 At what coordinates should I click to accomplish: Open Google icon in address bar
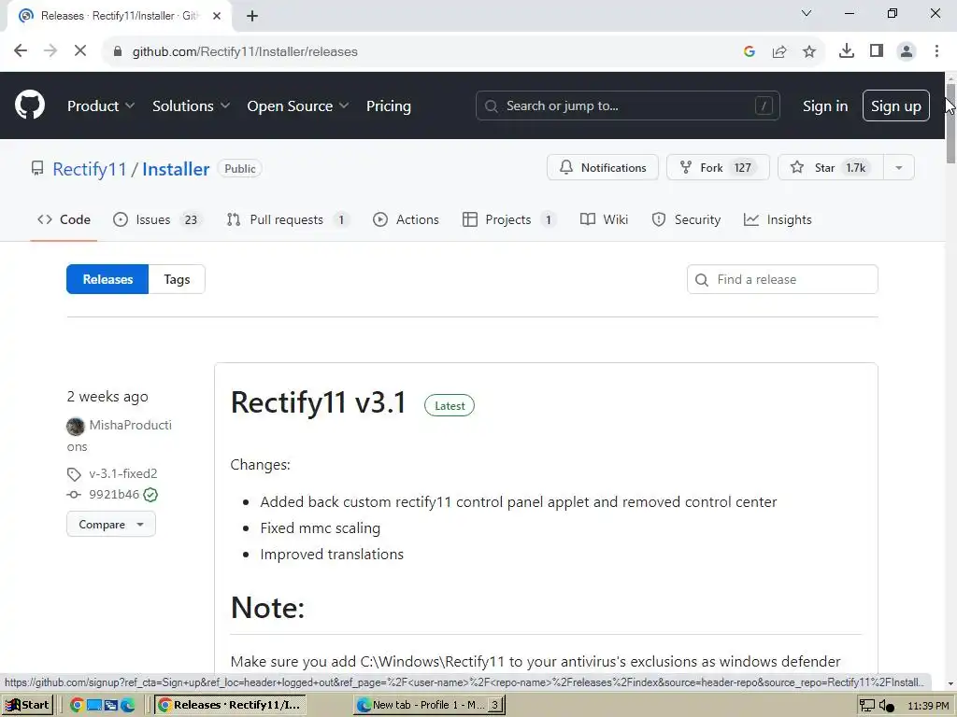coord(750,51)
